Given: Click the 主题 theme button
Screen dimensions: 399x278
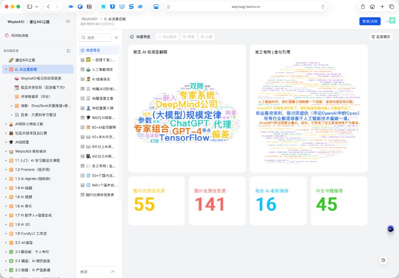Looking at the screenshot, I should click(206, 37).
